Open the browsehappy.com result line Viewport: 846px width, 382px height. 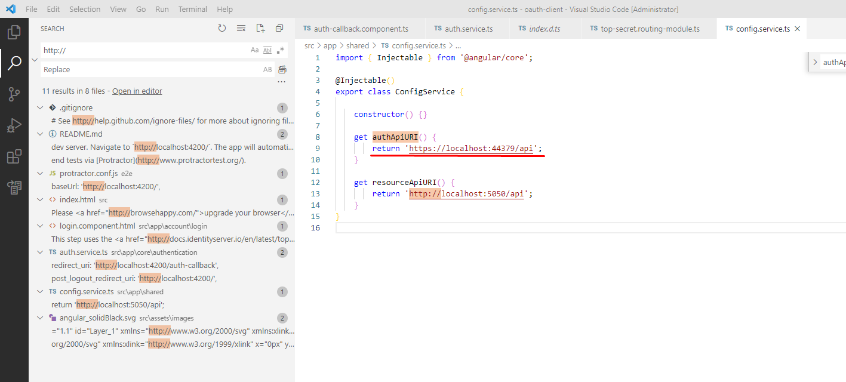click(x=173, y=213)
